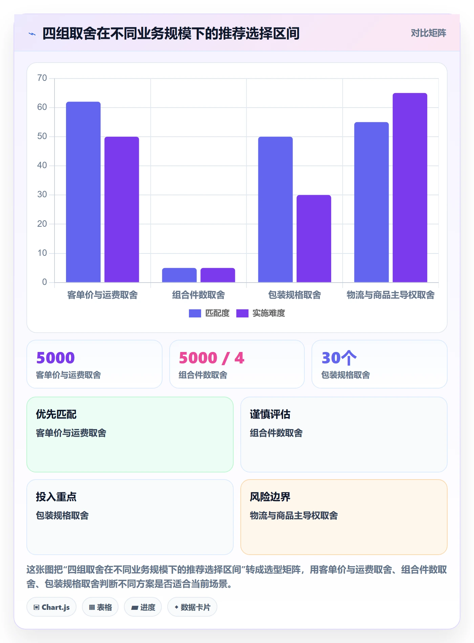Click the lightning icon beside the title
Screen dimensions: 474x643
(x=32, y=34)
